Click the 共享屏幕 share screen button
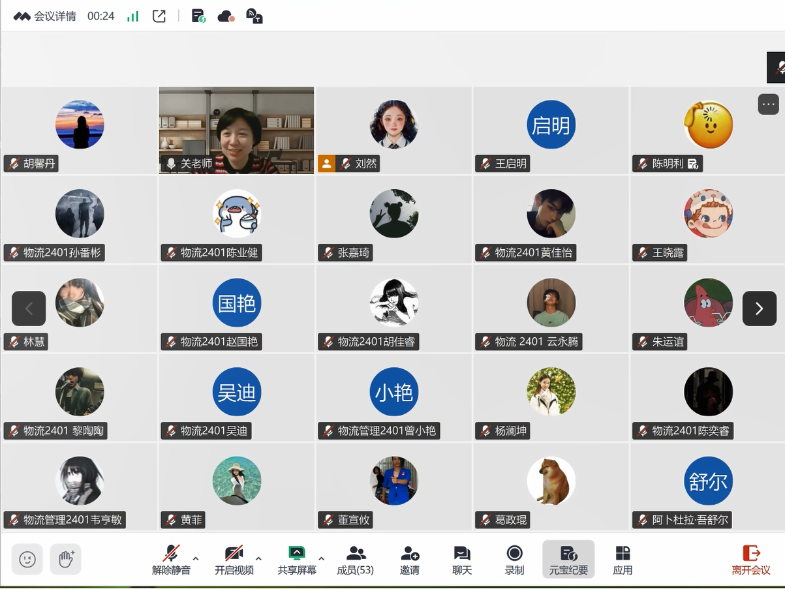This screenshot has height=589, width=785. tap(297, 560)
